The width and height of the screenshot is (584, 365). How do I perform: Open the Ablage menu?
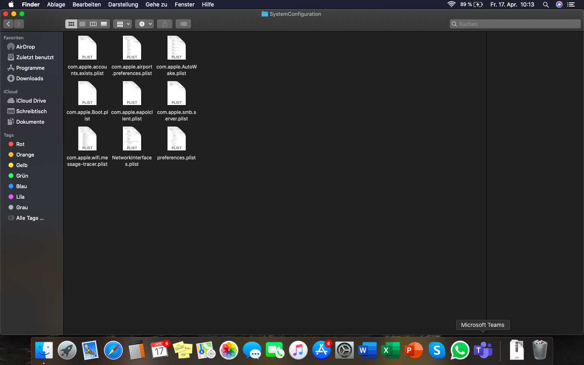(56, 4)
